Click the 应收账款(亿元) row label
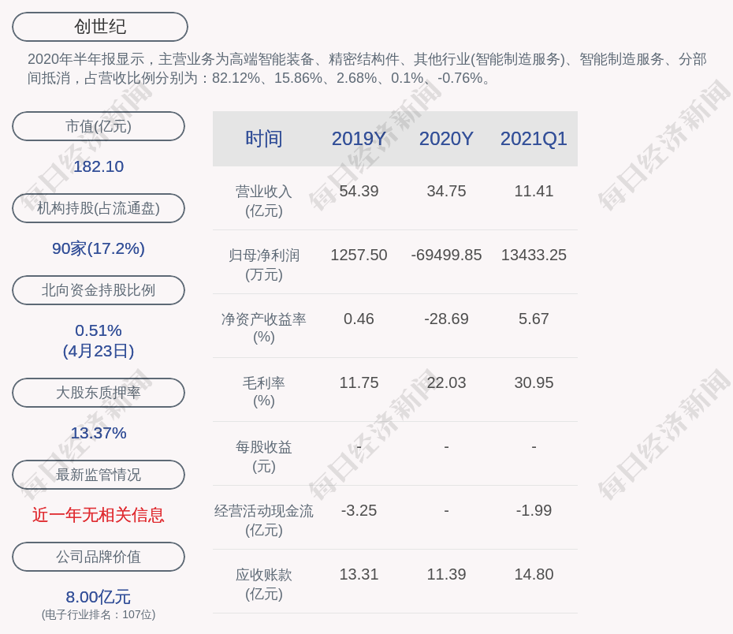 click(264, 584)
